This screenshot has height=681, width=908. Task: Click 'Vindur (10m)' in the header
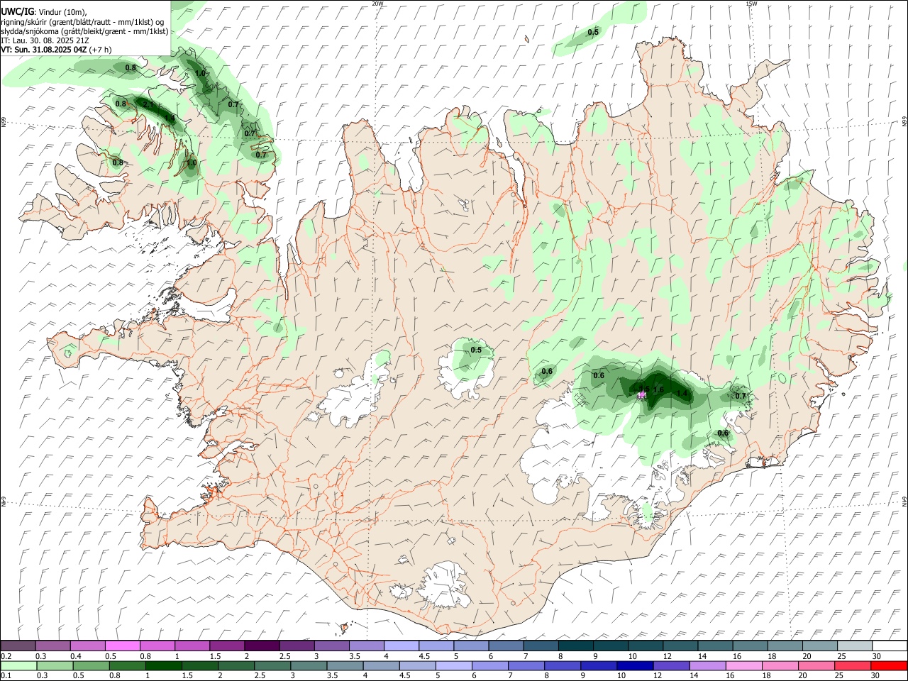click(x=62, y=11)
